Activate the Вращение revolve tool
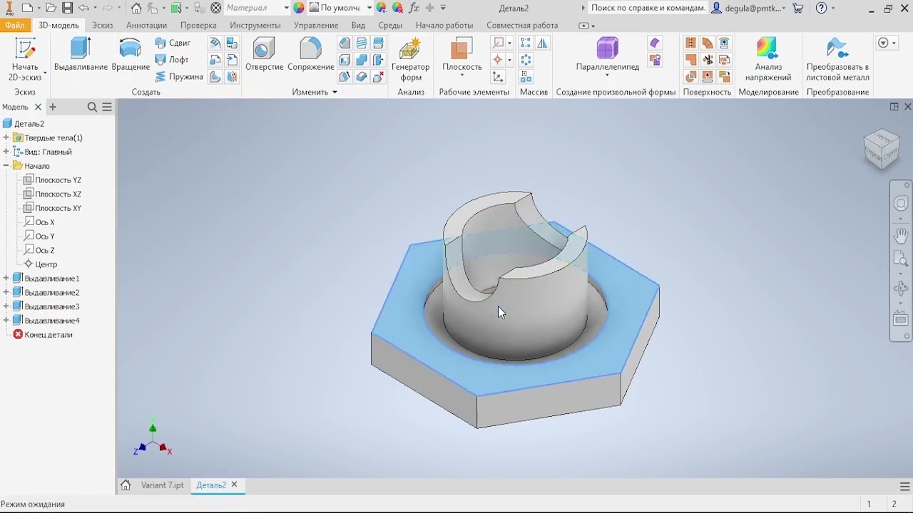 pyautogui.click(x=131, y=56)
